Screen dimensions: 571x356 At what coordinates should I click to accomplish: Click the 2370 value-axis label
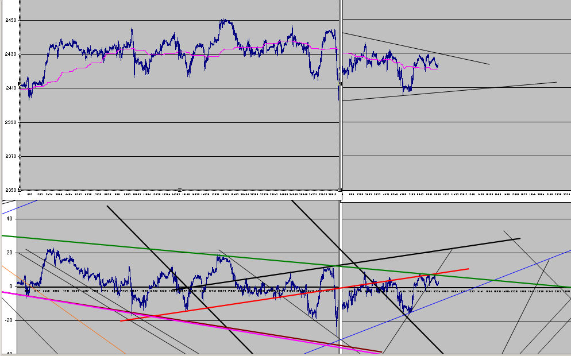click(x=10, y=156)
